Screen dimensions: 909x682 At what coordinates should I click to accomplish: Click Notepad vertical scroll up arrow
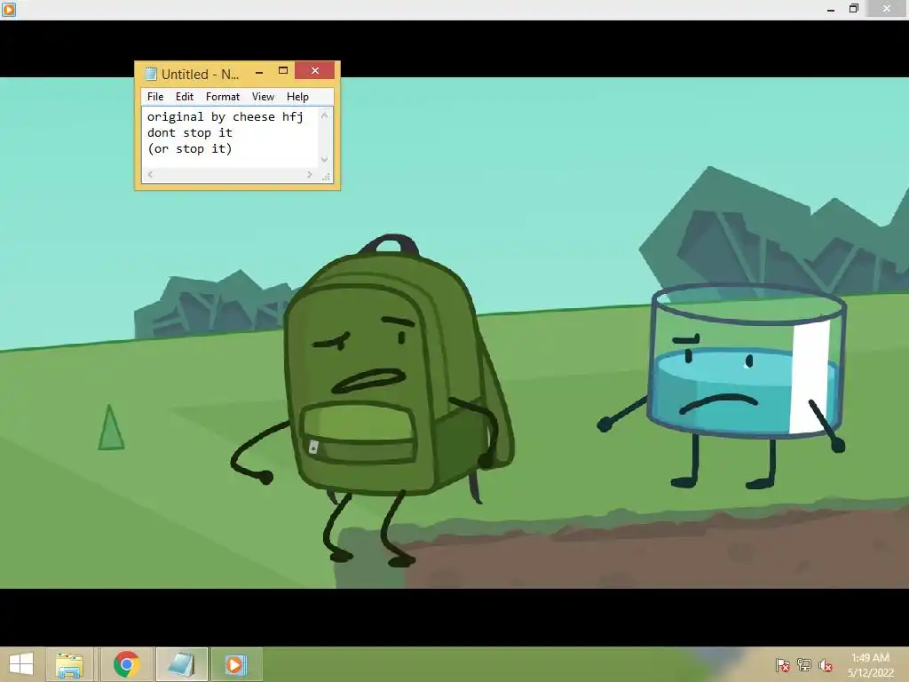(x=325, y=115)
